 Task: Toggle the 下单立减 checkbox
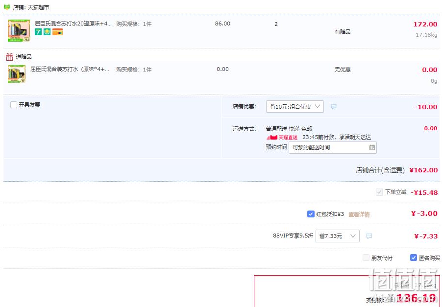(x=379, y=192)
